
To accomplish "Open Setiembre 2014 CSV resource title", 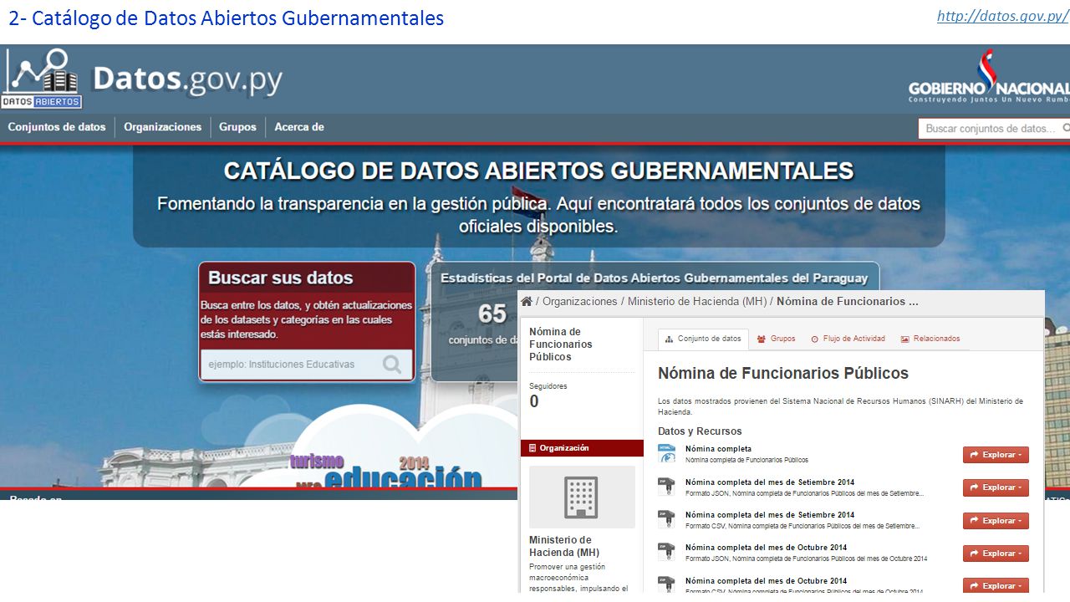I will (770, 515).
